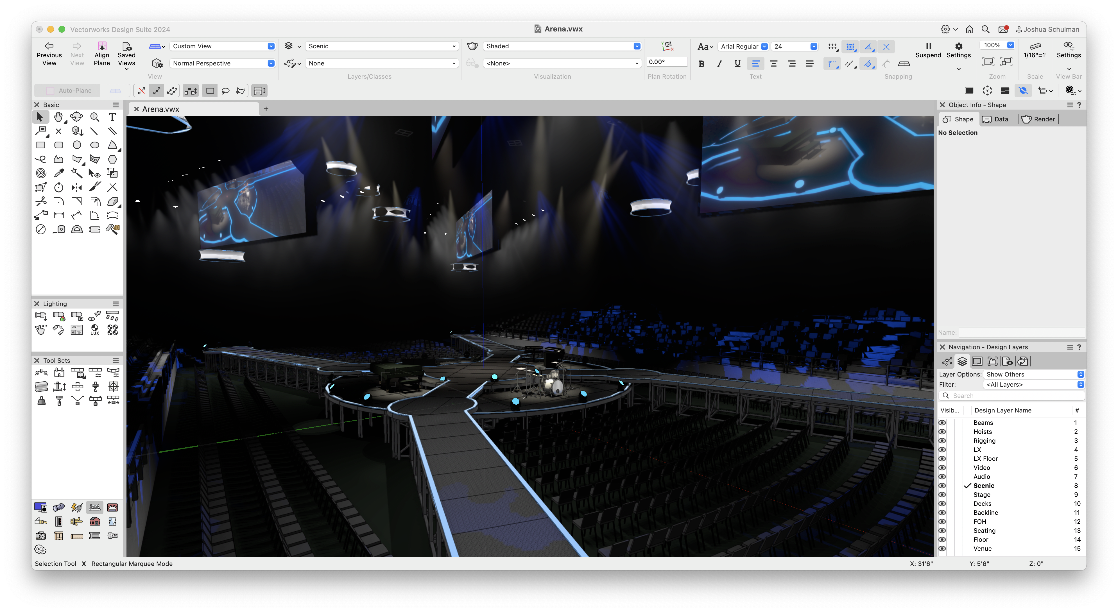Screen dimensions: 1118x612
Task: Open the Classes tab in Navigation
Action: click(947, 361)
